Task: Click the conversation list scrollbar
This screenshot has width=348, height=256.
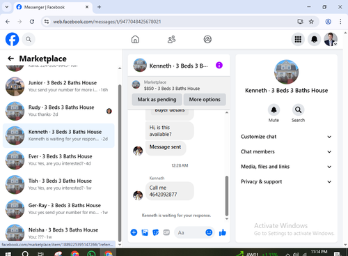Action: (120, 163)
